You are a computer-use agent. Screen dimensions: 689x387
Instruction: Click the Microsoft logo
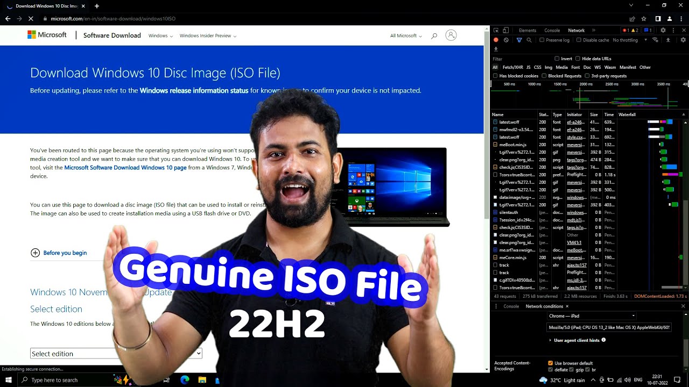(47, 35)
